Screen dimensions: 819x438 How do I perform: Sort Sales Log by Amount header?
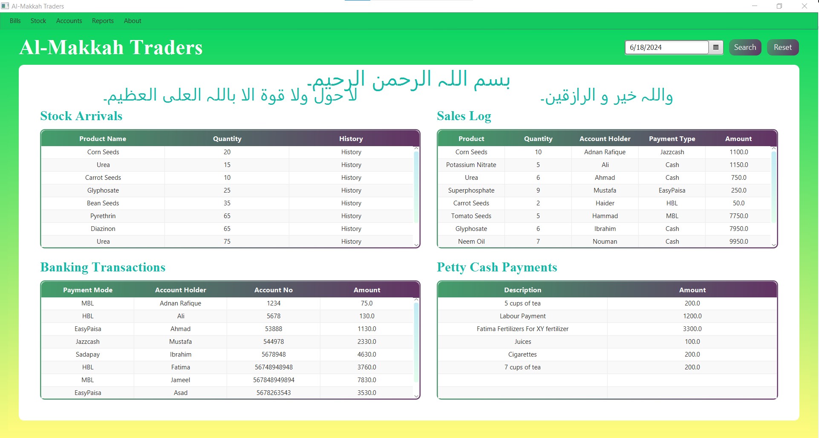coord(738,139)
